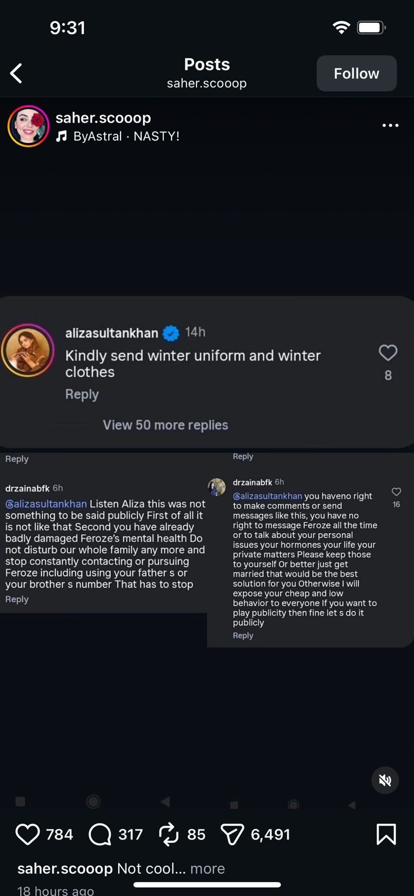This screenshot has height=896, width=414.
Task: Repost using the repost arrows icon
Action: coord(169,834)
